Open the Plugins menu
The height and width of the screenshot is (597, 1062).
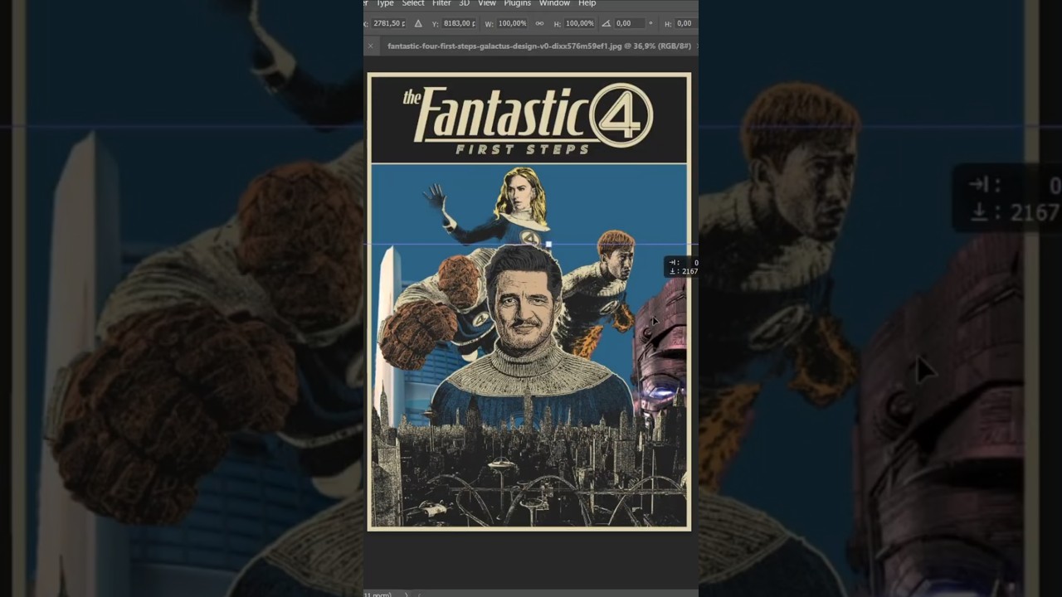click(518, 3)
